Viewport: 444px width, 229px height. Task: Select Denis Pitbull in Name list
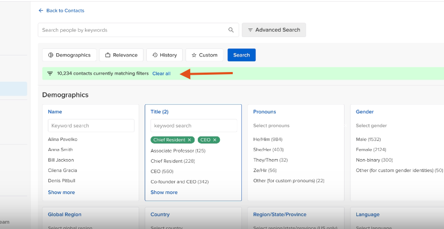point(61,181)
